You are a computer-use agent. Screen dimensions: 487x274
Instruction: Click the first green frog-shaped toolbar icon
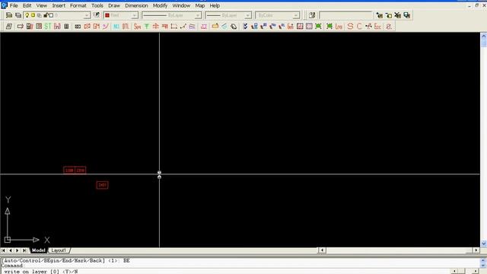click(x=318, y=27)
